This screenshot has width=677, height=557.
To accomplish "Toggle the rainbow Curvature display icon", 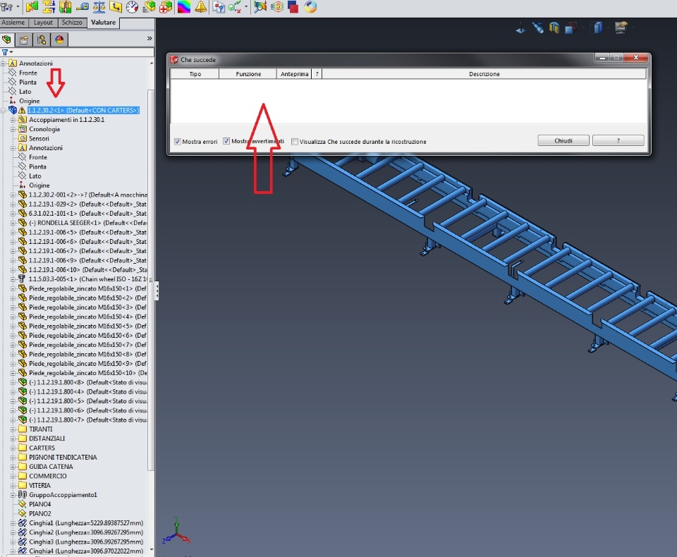I will pos(184,6).
